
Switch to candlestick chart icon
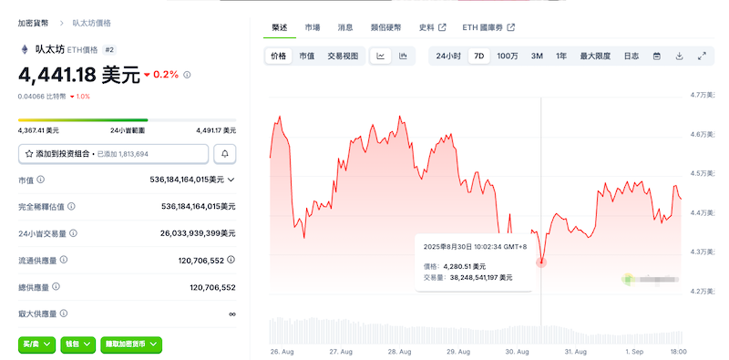pyautogui.click(x=403, y=57)
